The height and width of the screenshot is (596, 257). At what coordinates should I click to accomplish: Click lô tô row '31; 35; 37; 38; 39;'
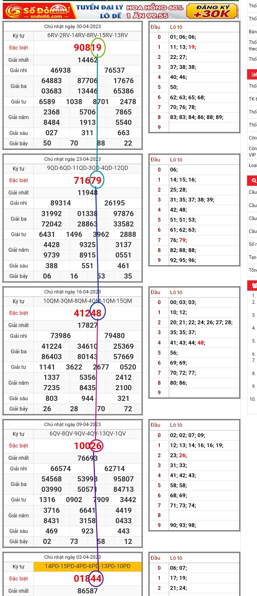click(192, 200)
